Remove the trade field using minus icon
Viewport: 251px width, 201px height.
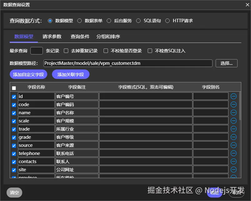click(x=233, y=129)
